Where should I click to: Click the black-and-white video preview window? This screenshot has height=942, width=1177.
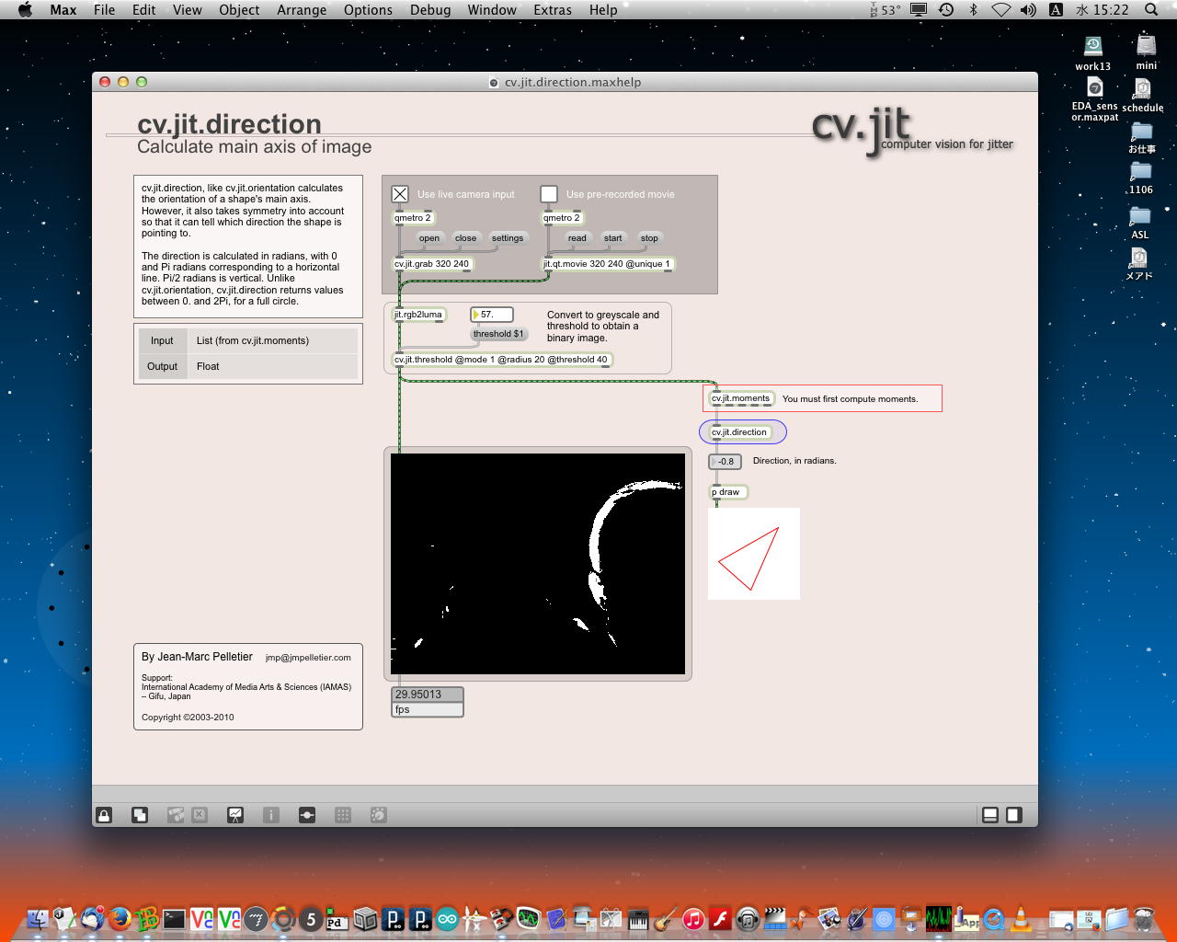(x=538, y=564)
